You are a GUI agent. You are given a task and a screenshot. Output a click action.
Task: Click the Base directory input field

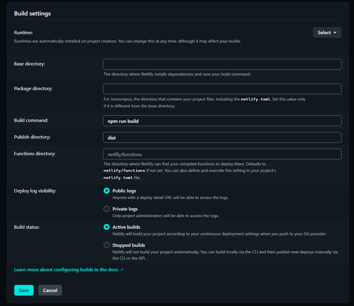[222, 64]
